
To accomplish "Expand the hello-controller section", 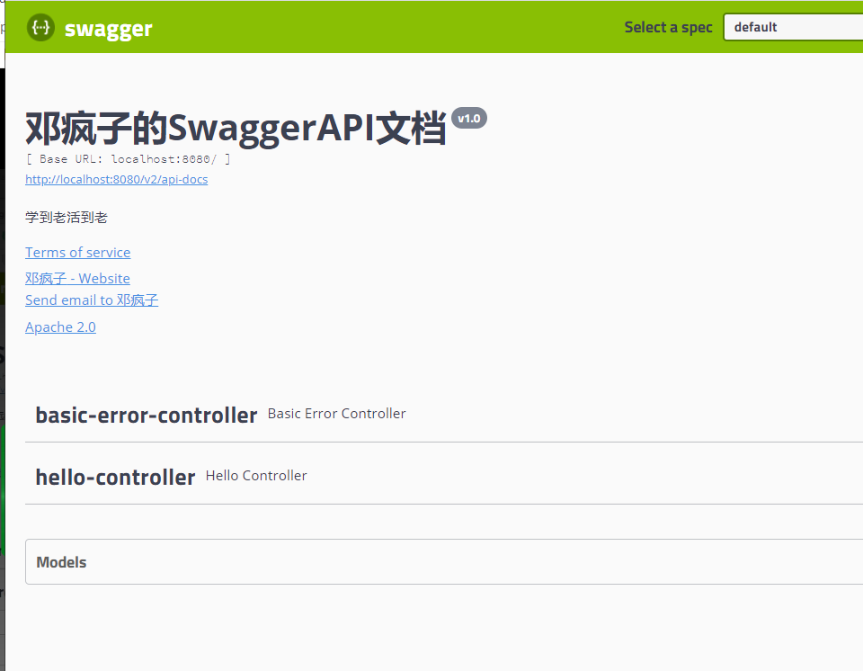I will (444, 477).
